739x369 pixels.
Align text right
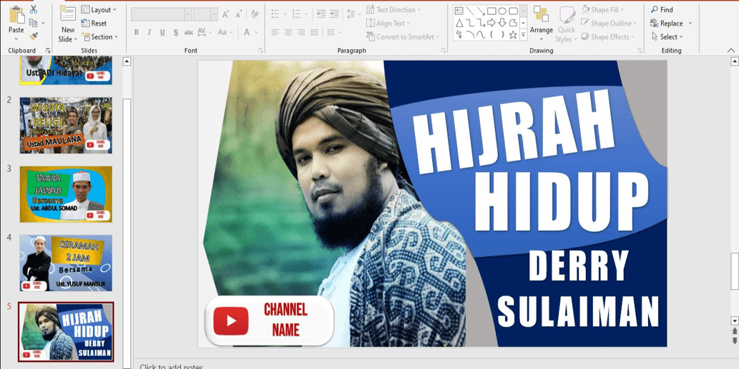point(301,32)
